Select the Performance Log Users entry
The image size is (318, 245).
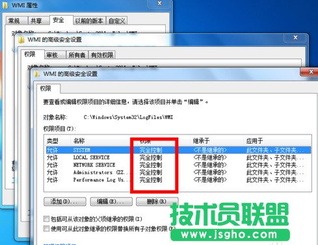point(178,180)
